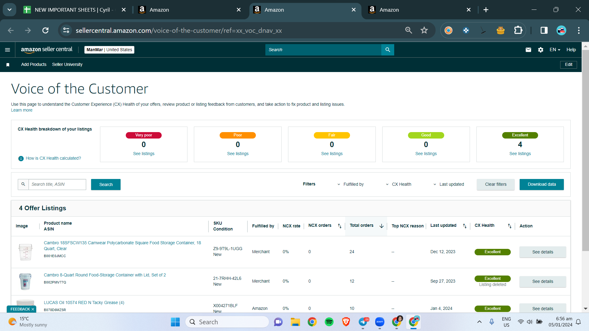Open the Learn more link
The height and width of the screenshot is (331, 589).
tap(21, 110)
